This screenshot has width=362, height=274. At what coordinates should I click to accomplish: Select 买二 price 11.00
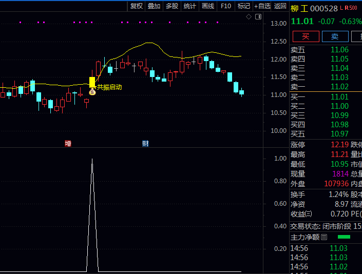click(x=339, y=106)
